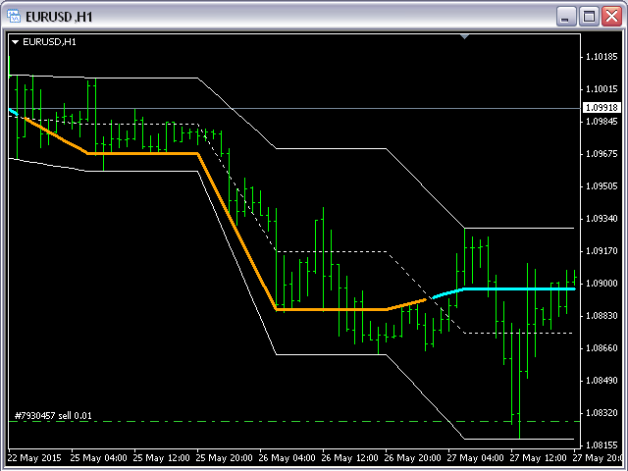Click the 26 May 04:00 time label
This screenshot has width=628, height=471.
[x=288, y=458]
